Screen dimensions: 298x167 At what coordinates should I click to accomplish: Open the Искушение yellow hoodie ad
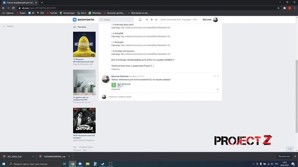(84, 45)
